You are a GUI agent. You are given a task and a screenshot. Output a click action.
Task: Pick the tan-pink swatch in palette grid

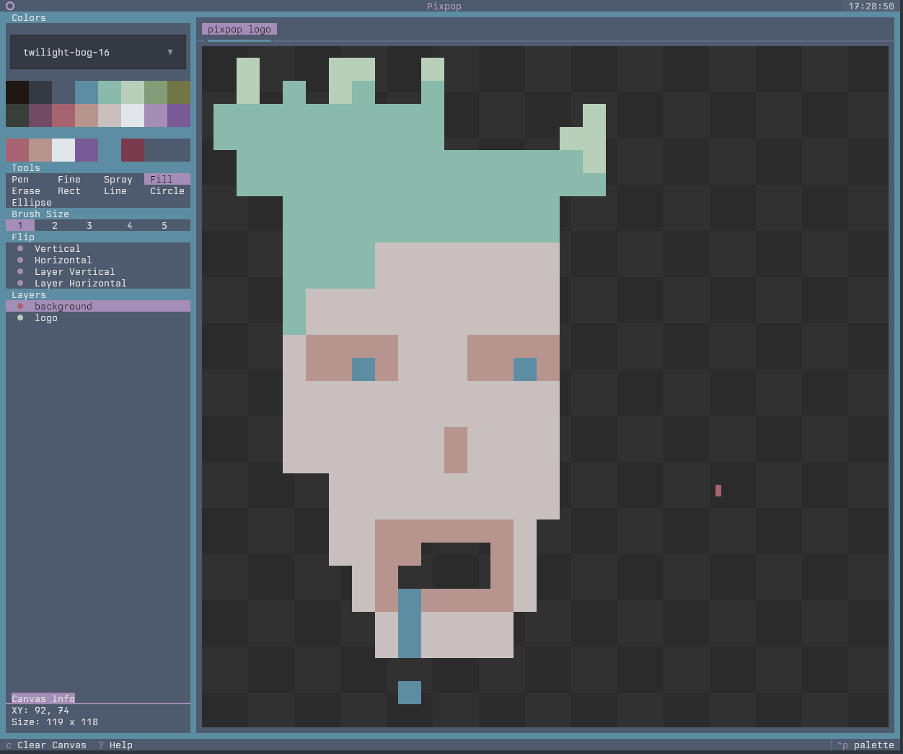coord(87,115)
